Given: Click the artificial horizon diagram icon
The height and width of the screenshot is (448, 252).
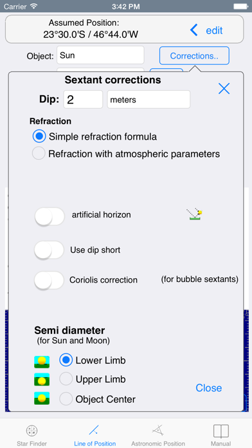Looking at the screenshot, I should point(195,214).
